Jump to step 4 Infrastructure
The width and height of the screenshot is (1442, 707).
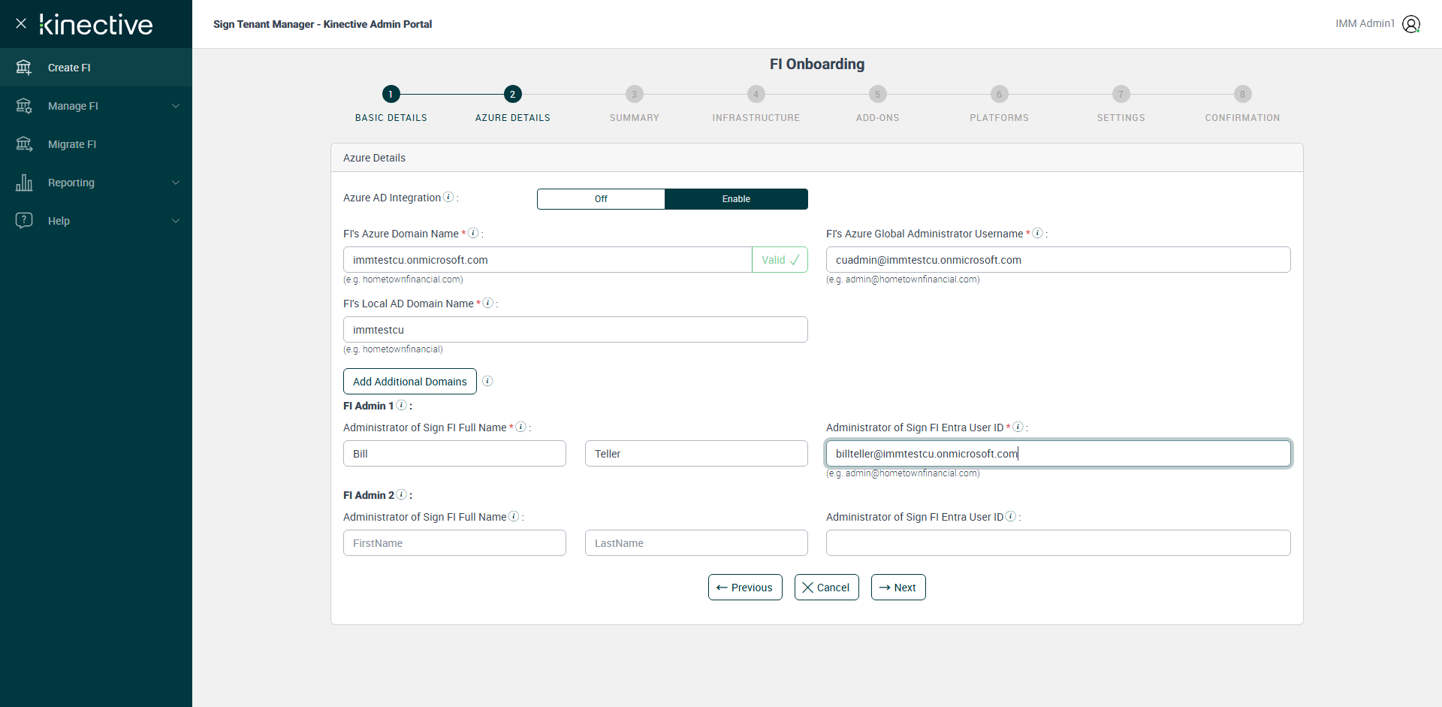(756, 94)
